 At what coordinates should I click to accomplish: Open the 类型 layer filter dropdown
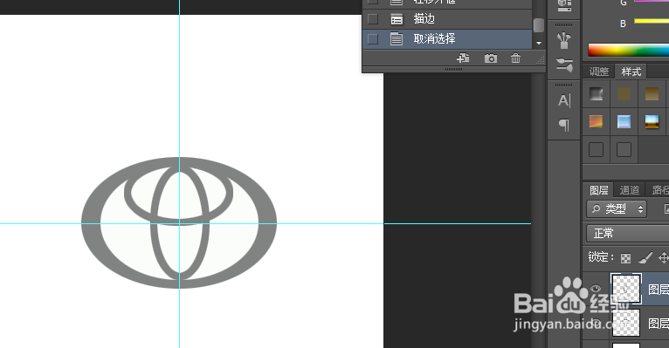[x=617, y=208]
